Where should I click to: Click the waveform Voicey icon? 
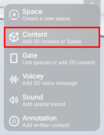14,79
